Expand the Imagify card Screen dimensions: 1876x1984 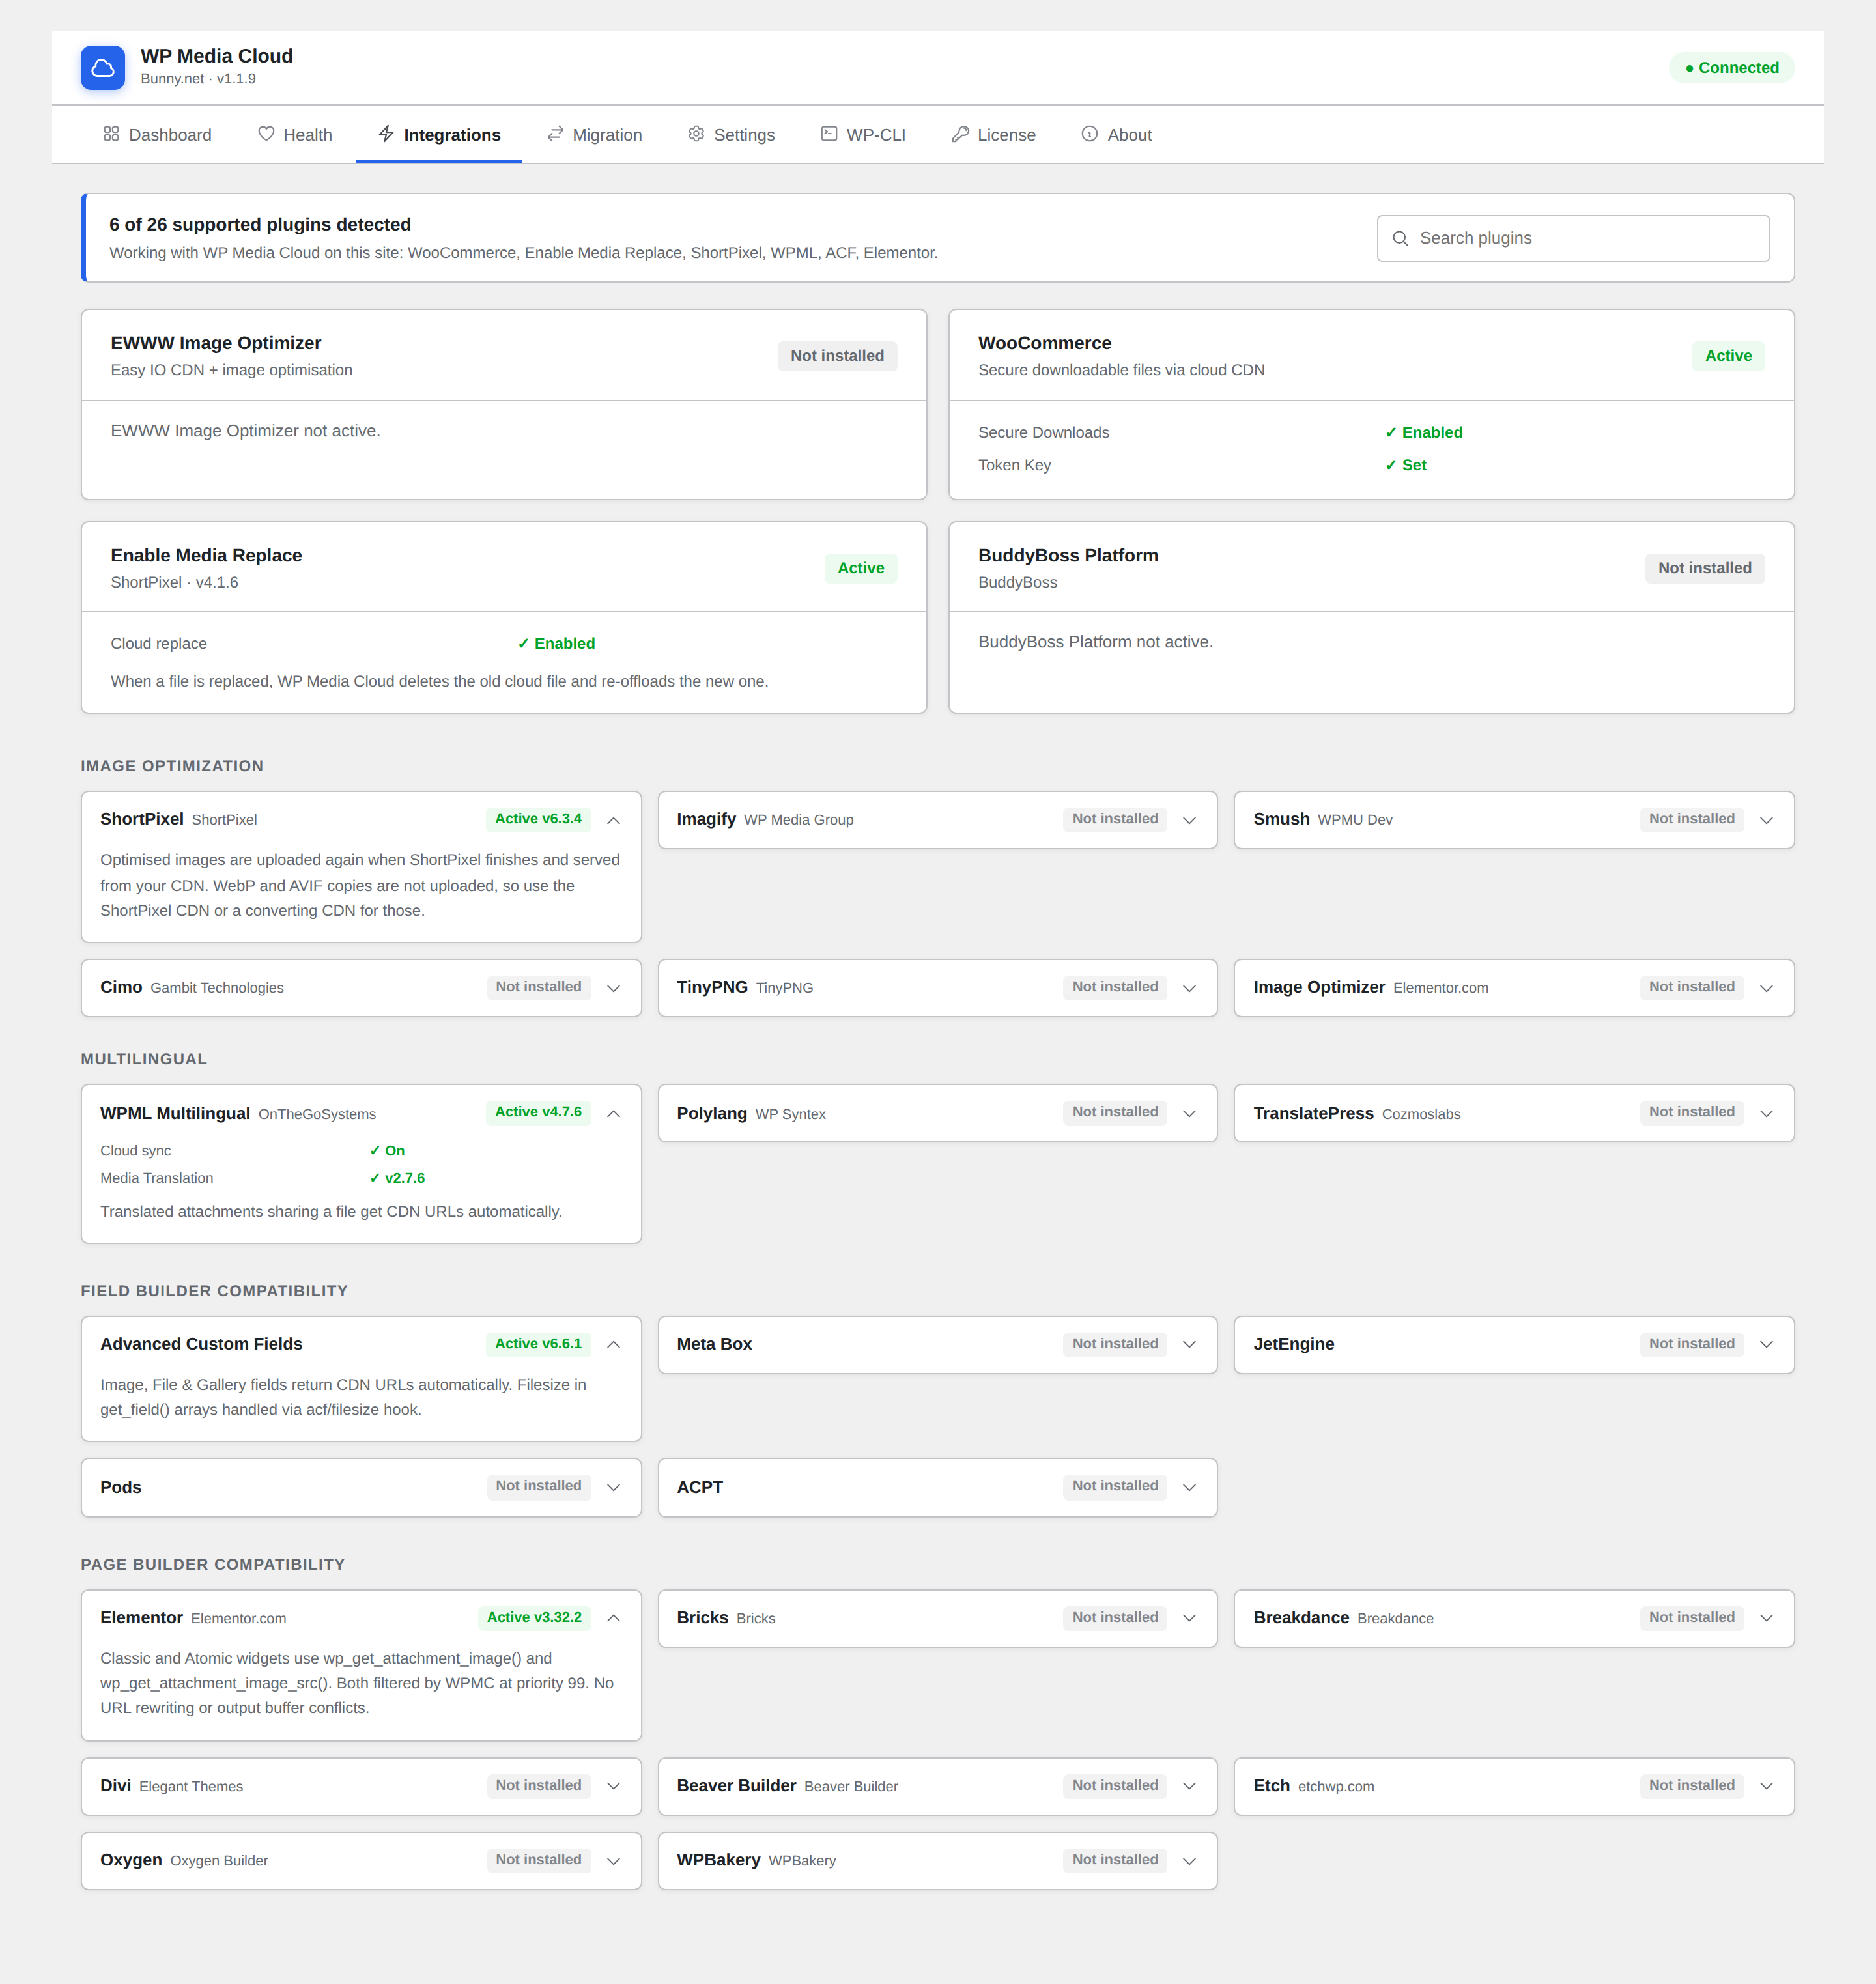click(1189, 820)
